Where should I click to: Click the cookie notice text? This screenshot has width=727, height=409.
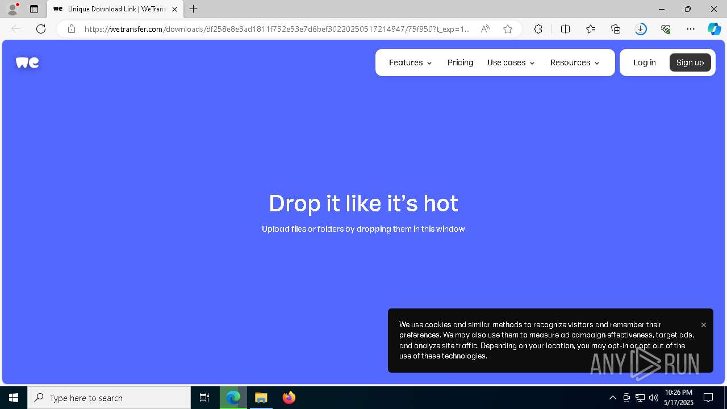coord(546,340)
